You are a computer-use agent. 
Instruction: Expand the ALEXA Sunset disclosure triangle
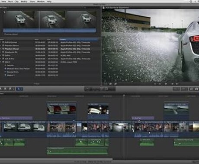click(x=0, y=42)
